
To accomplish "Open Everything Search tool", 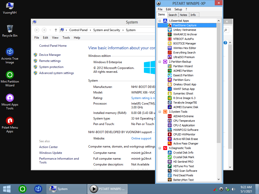I will pos(184,53).
